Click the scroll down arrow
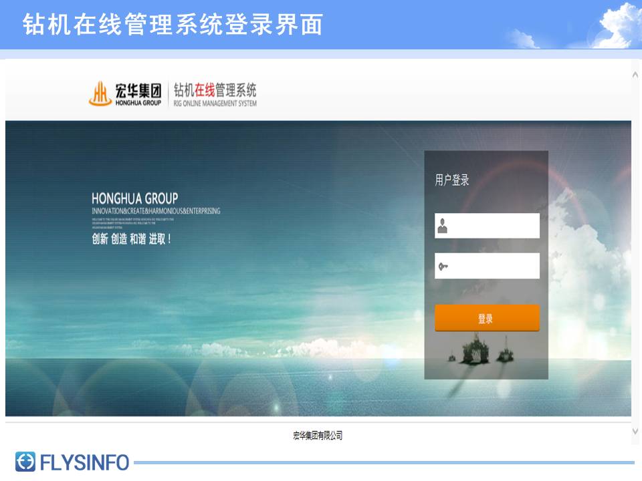The width and height of the screenshot is (642, 481). (635, 431)
